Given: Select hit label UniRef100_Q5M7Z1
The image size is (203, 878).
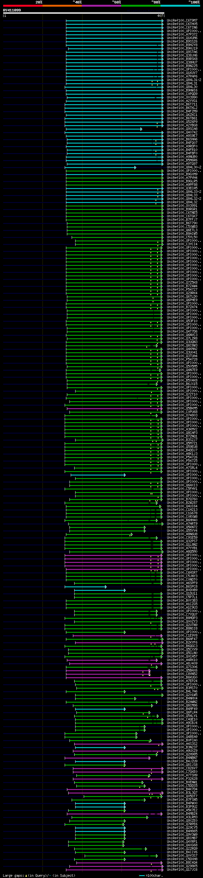Looking at the screenshot, I should click(x=182, y=443).
